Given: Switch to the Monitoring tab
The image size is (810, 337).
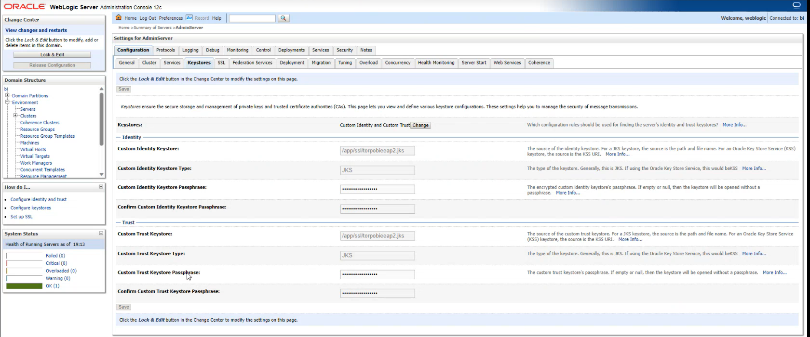Looking at the screenshot, I should [x=238, y=50].
